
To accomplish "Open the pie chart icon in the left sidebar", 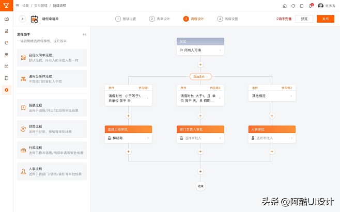I will point(7,43).
